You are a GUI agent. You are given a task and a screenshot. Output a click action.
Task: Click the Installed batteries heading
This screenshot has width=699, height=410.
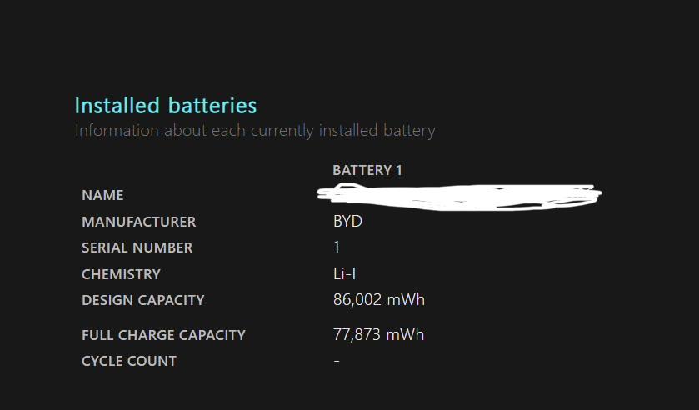tap(166, 106)
